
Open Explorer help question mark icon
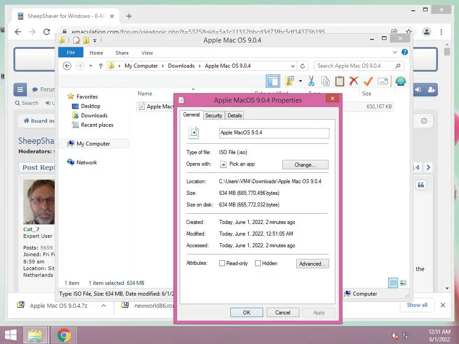coord(405,52)
